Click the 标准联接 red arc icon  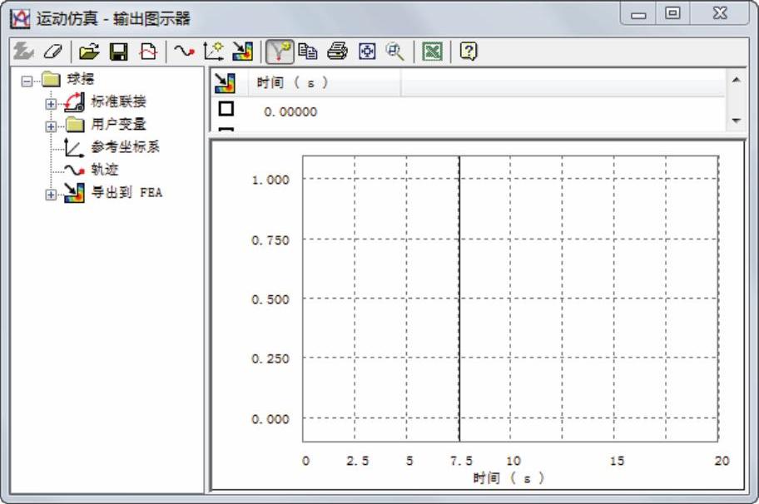point(75,102)
